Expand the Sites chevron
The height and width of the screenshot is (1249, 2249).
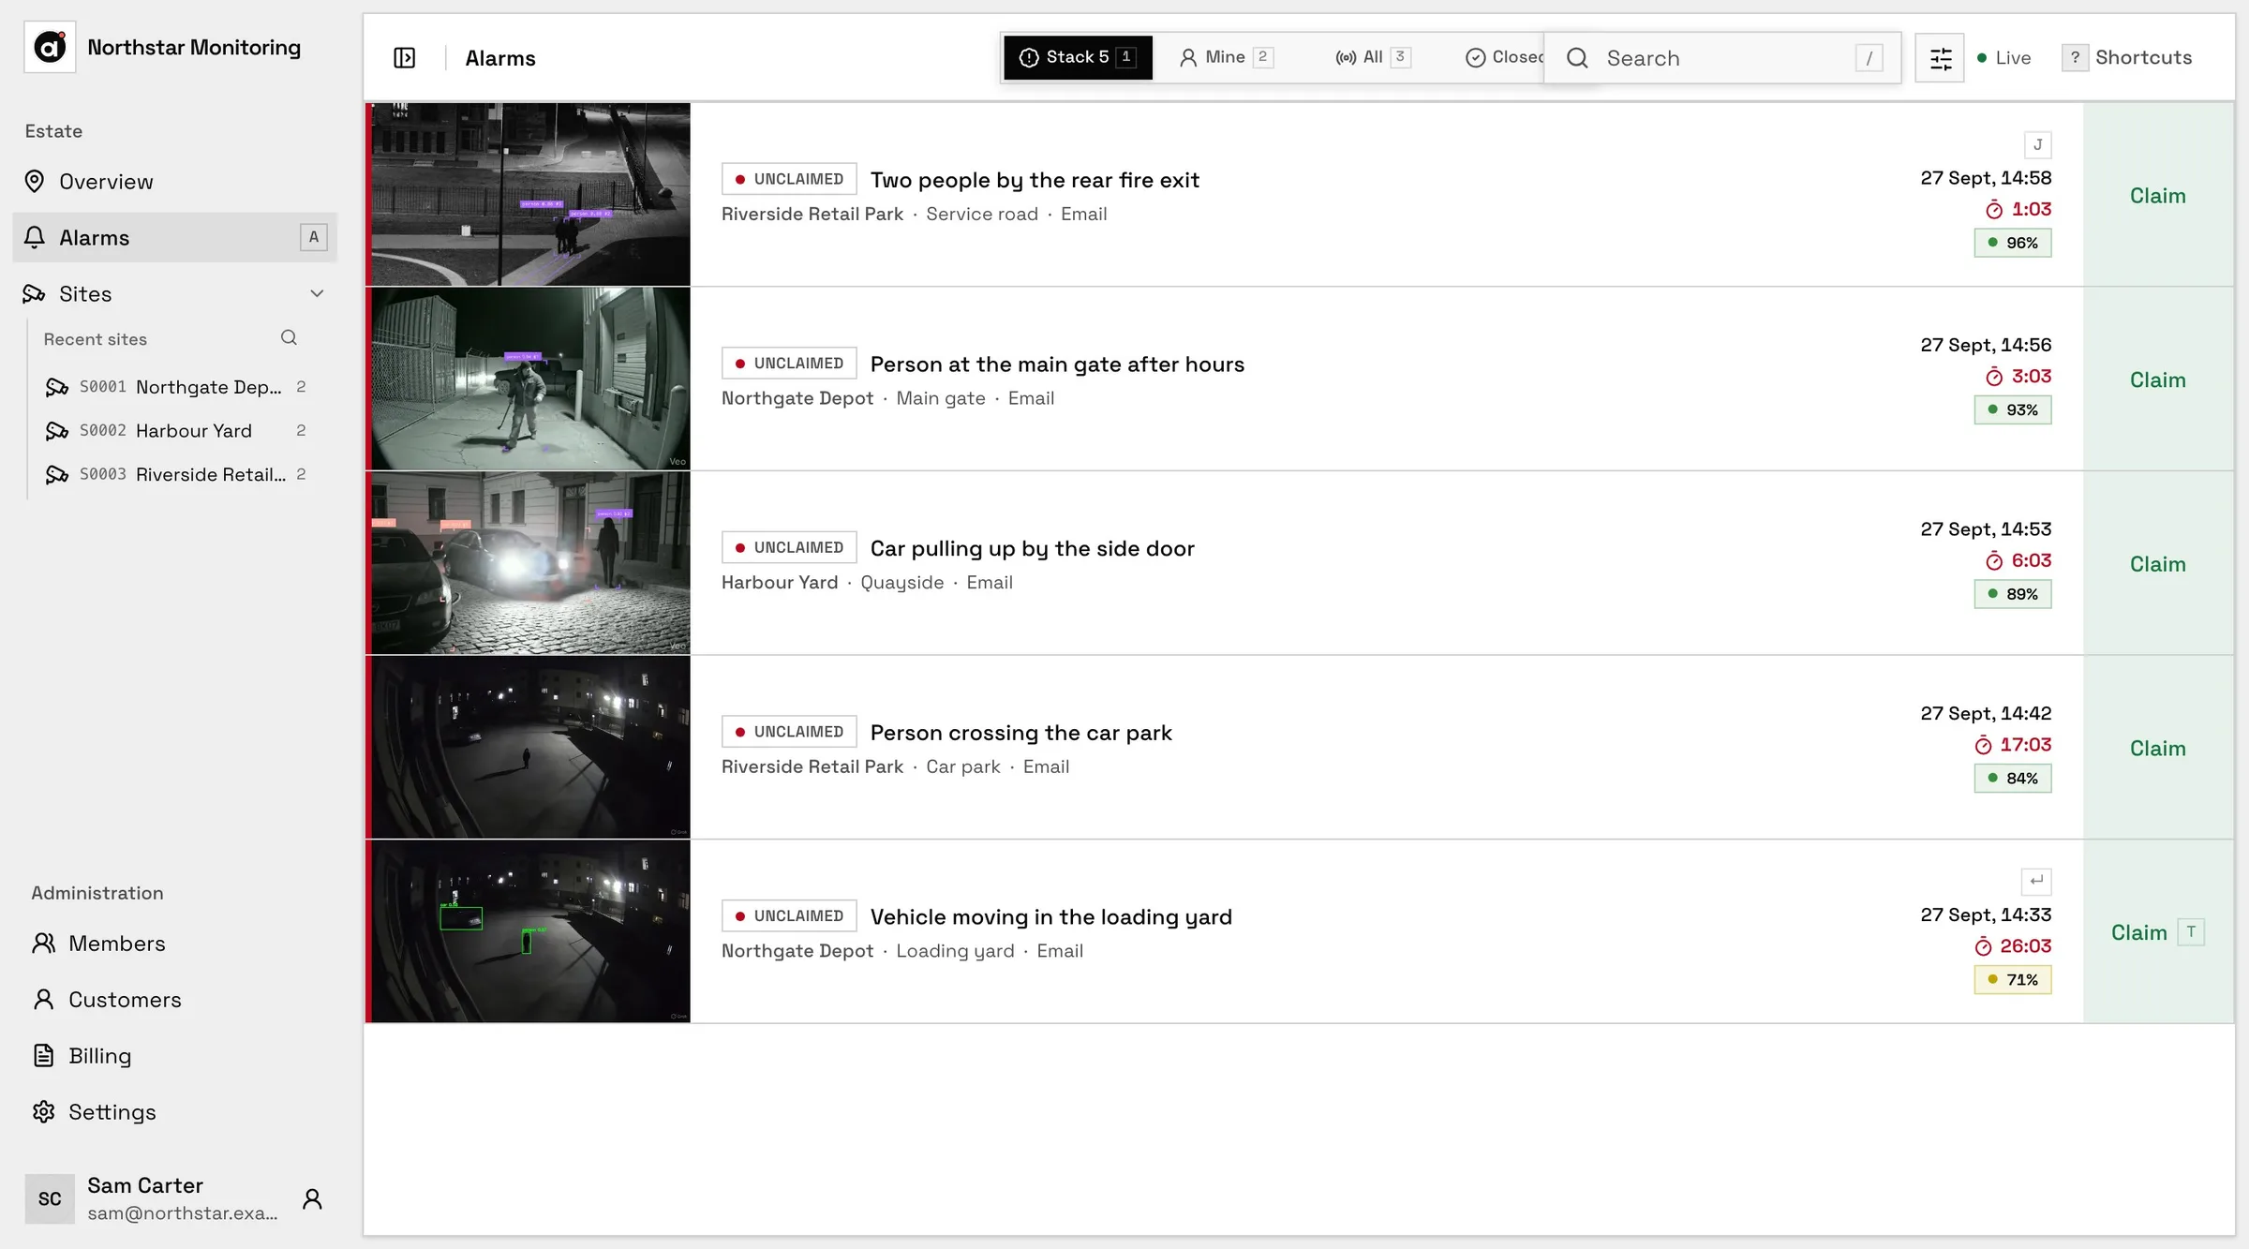[317, 294]
